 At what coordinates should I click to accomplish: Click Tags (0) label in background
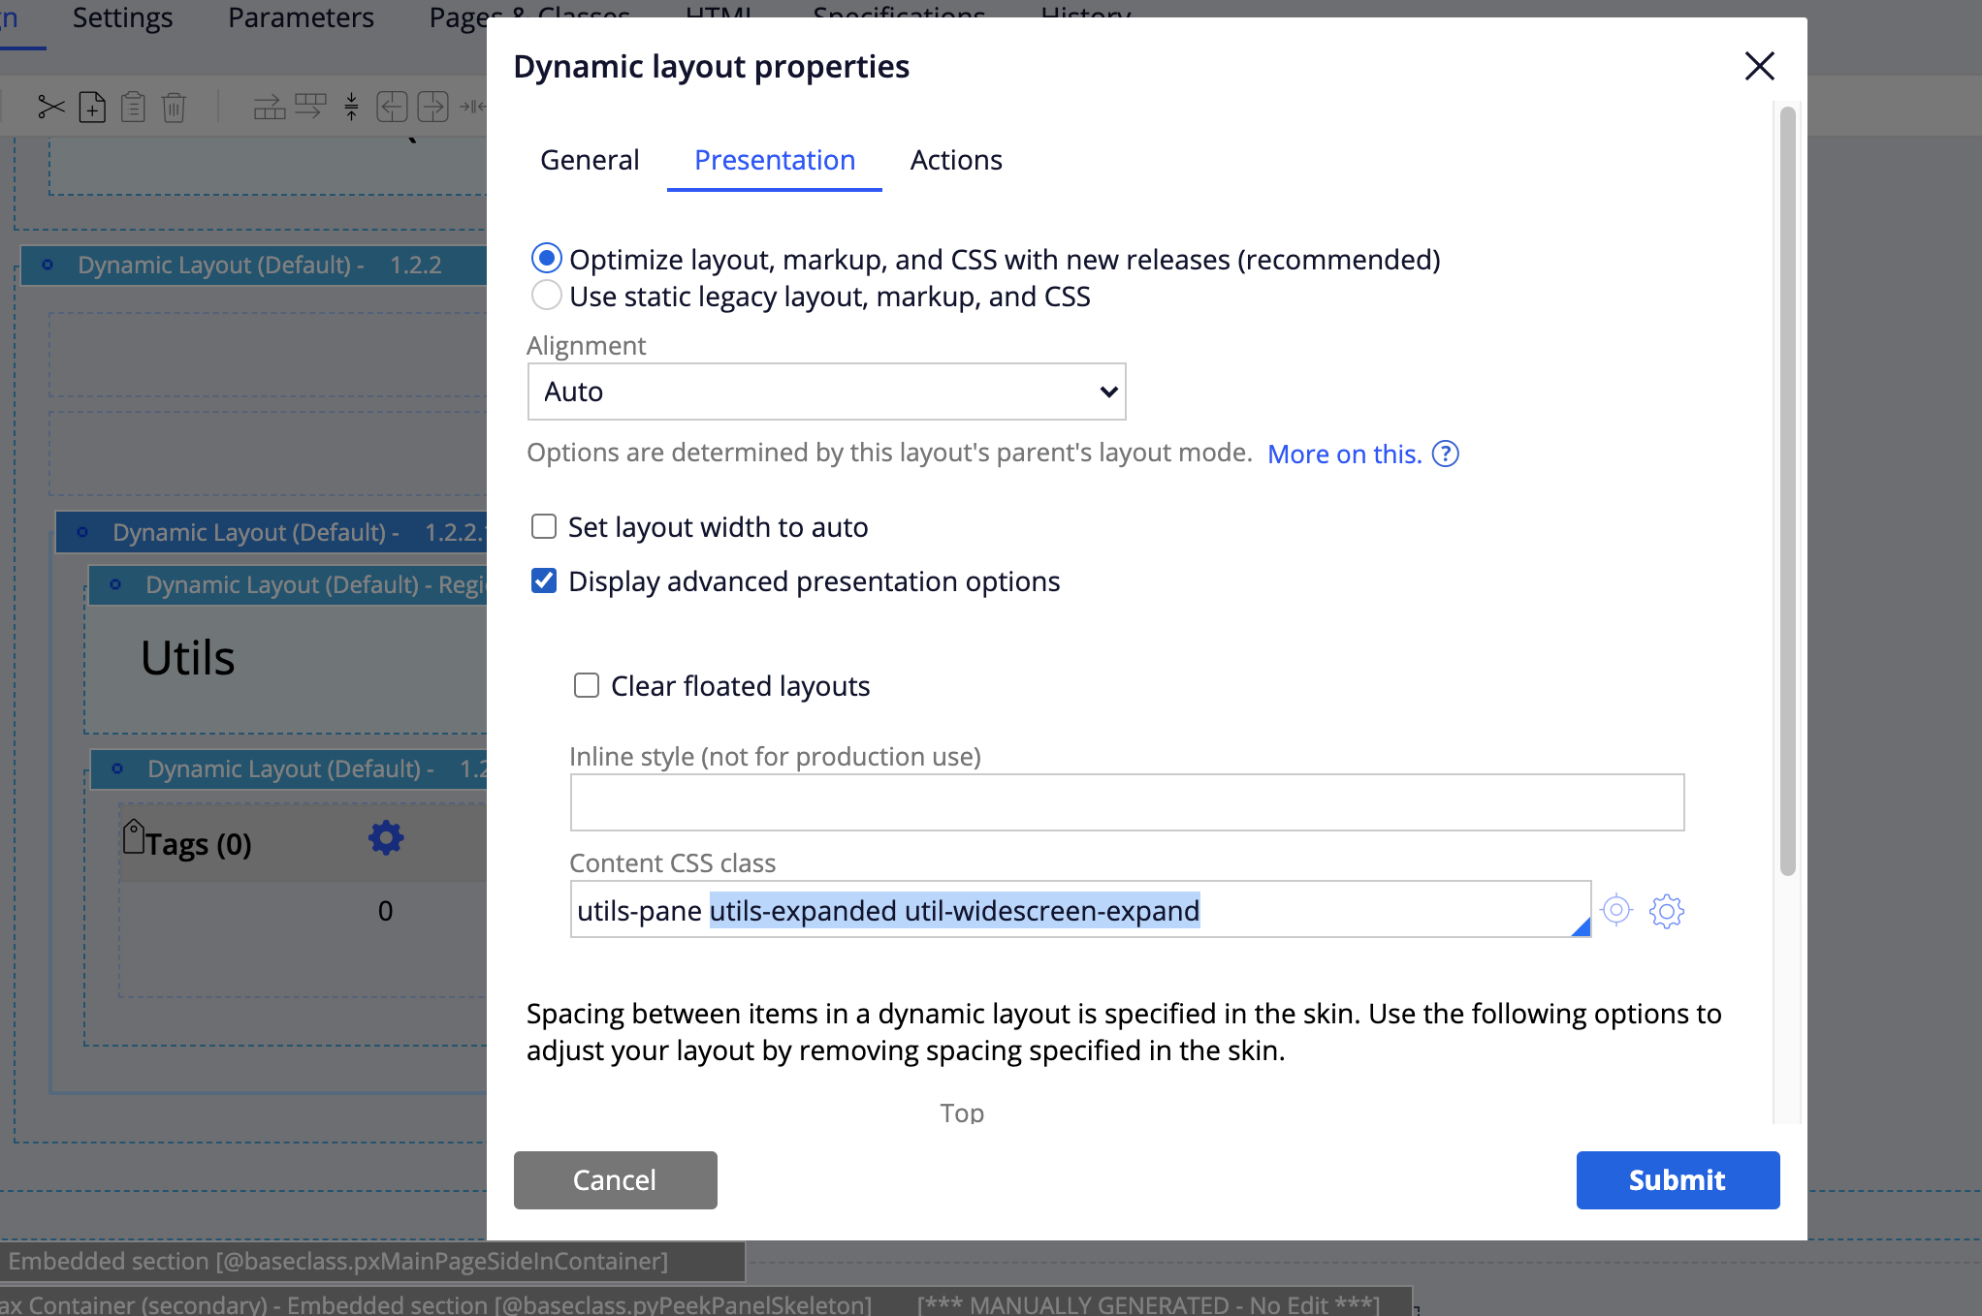pyautogui.click(x=199, y=844)
